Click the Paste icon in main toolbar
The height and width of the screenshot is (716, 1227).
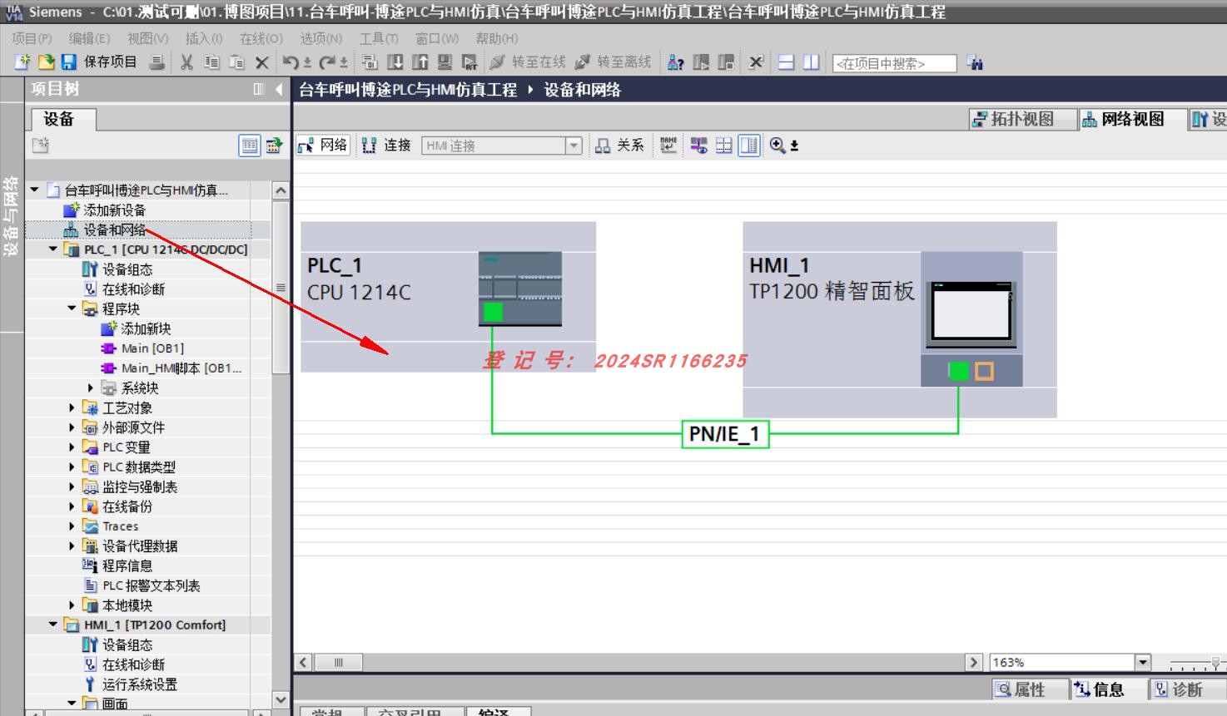pyautogui.click(x=237, y=62)
